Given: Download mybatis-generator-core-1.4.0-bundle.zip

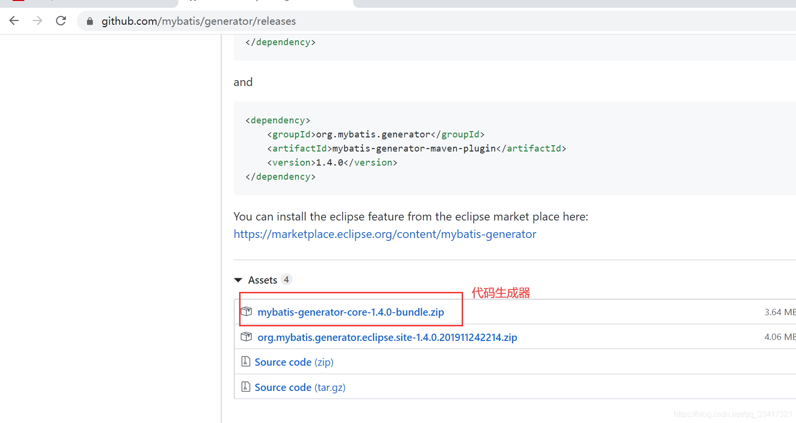Looking at the screenshot, I should (x=351, y=312).
